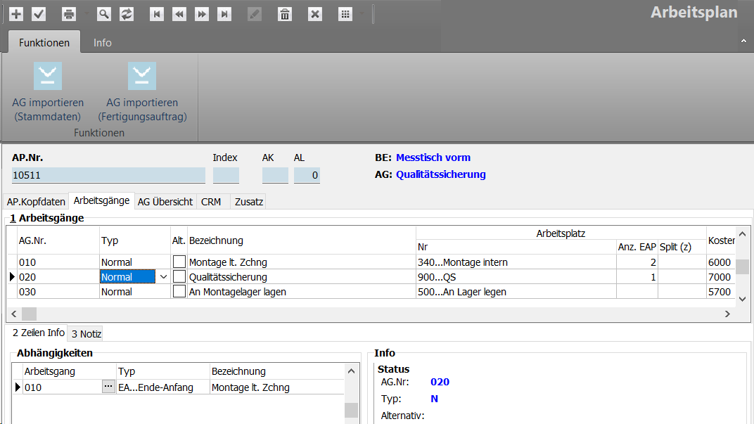This screenshot has height=424, width=754.
Task: Collapse the ribbon with the up chevron
Action: tap(743, 41)
